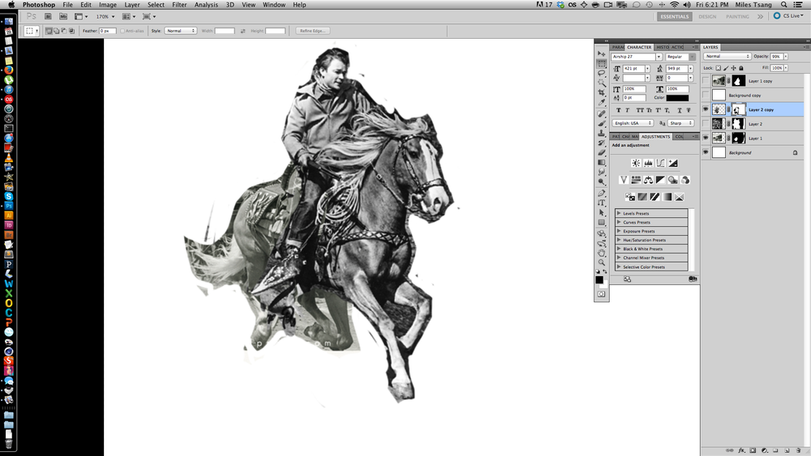Launch Bridge from application bar
Viewport: 811px width, 456px height.
click(x=48, y=16)
